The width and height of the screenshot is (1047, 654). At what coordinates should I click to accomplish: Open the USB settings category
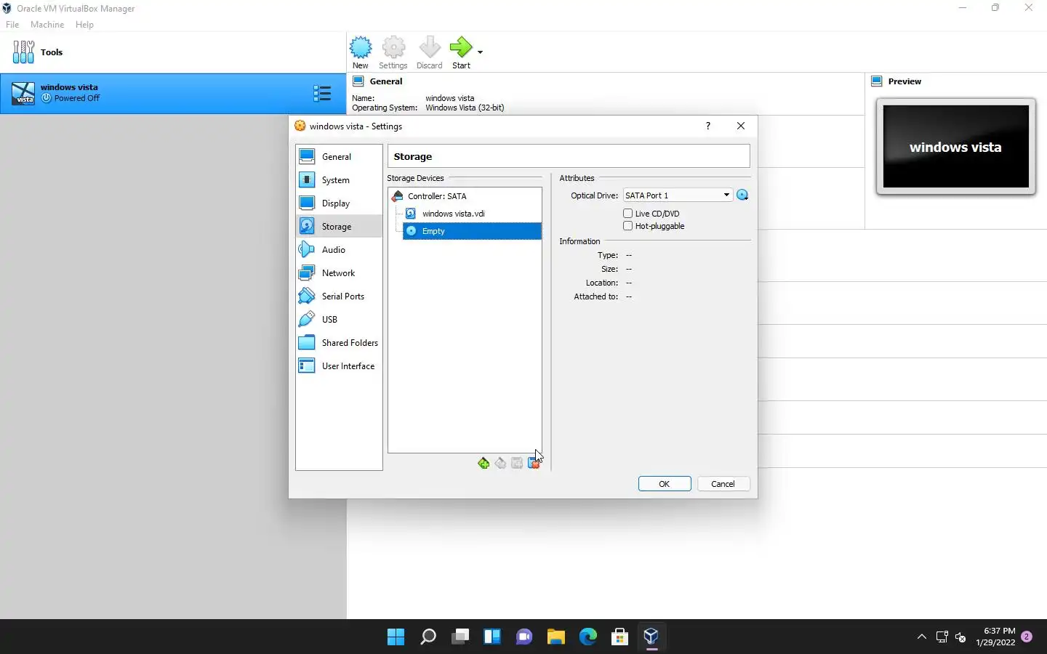point(339,320)
